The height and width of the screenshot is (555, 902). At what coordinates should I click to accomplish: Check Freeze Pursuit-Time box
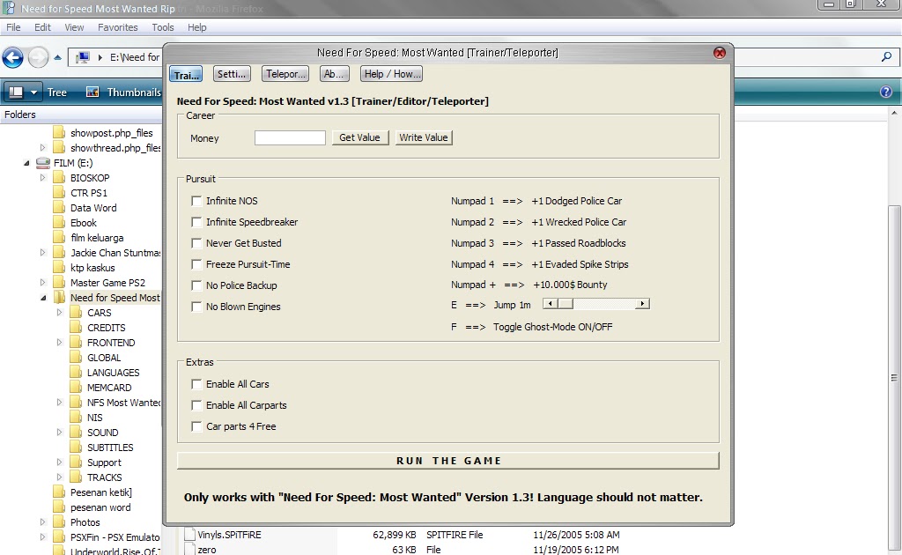pos(196,264)
